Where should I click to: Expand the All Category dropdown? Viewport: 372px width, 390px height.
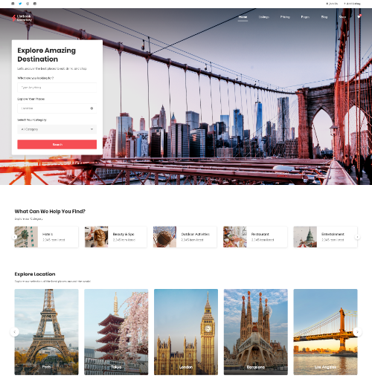[57, 129]
